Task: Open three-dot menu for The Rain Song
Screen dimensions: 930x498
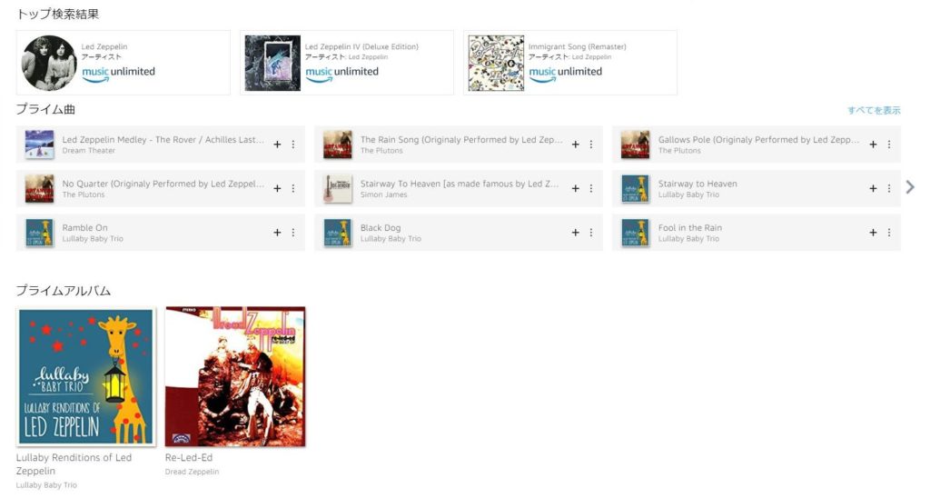Action: click(591, 144)
